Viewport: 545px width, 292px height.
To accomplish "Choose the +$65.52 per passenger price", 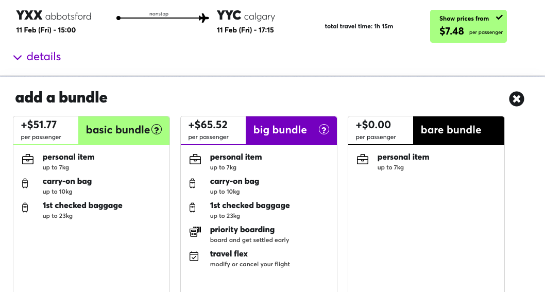I will tap(209, 130).
